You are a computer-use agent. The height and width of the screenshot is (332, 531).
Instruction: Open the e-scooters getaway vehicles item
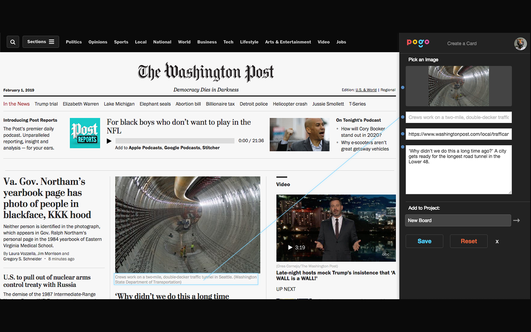(365, 146)
